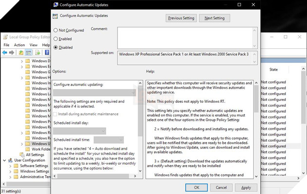Click the highlighted Windows U folder icon

[x=28, y=144]
